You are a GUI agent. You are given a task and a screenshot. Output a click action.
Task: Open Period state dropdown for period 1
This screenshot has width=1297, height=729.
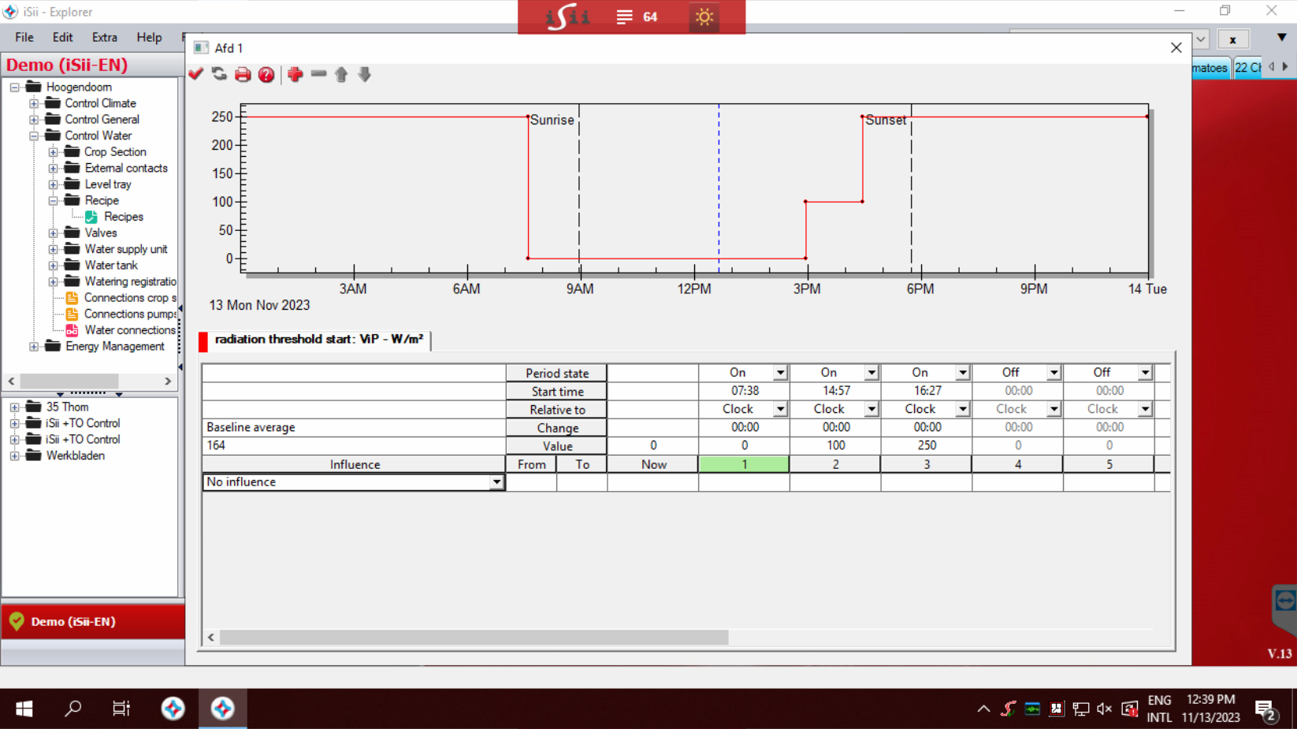pyautogui.click(x=779, y=373)
